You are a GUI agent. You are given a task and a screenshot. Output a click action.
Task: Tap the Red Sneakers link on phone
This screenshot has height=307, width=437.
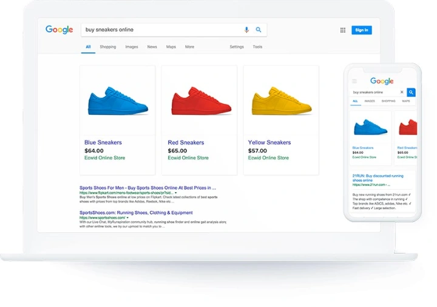coord(407,148)
